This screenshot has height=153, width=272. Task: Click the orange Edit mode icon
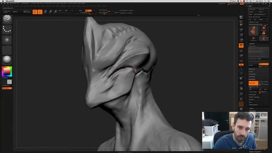35,11
